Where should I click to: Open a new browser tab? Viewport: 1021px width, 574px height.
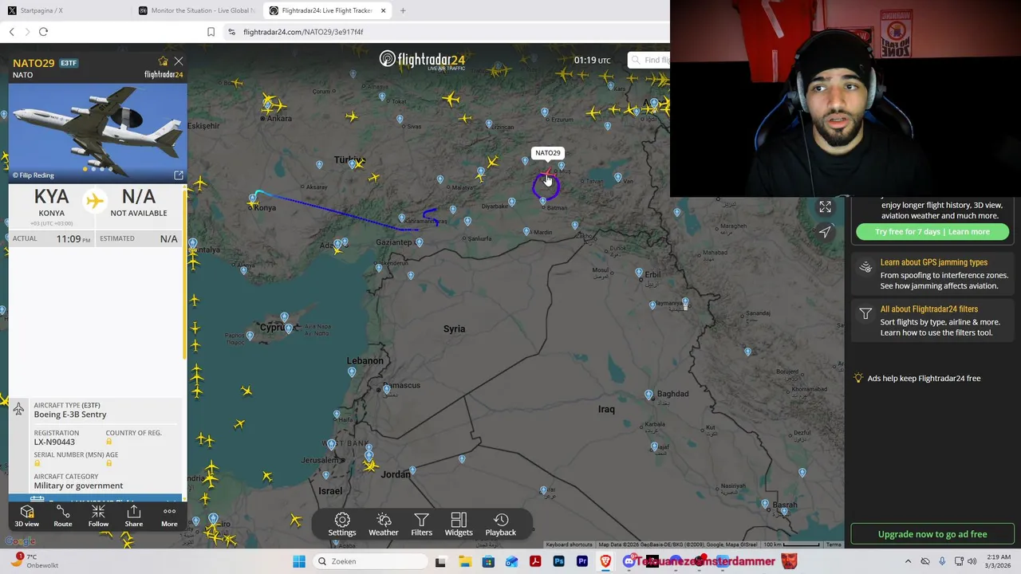coord(403,10)
